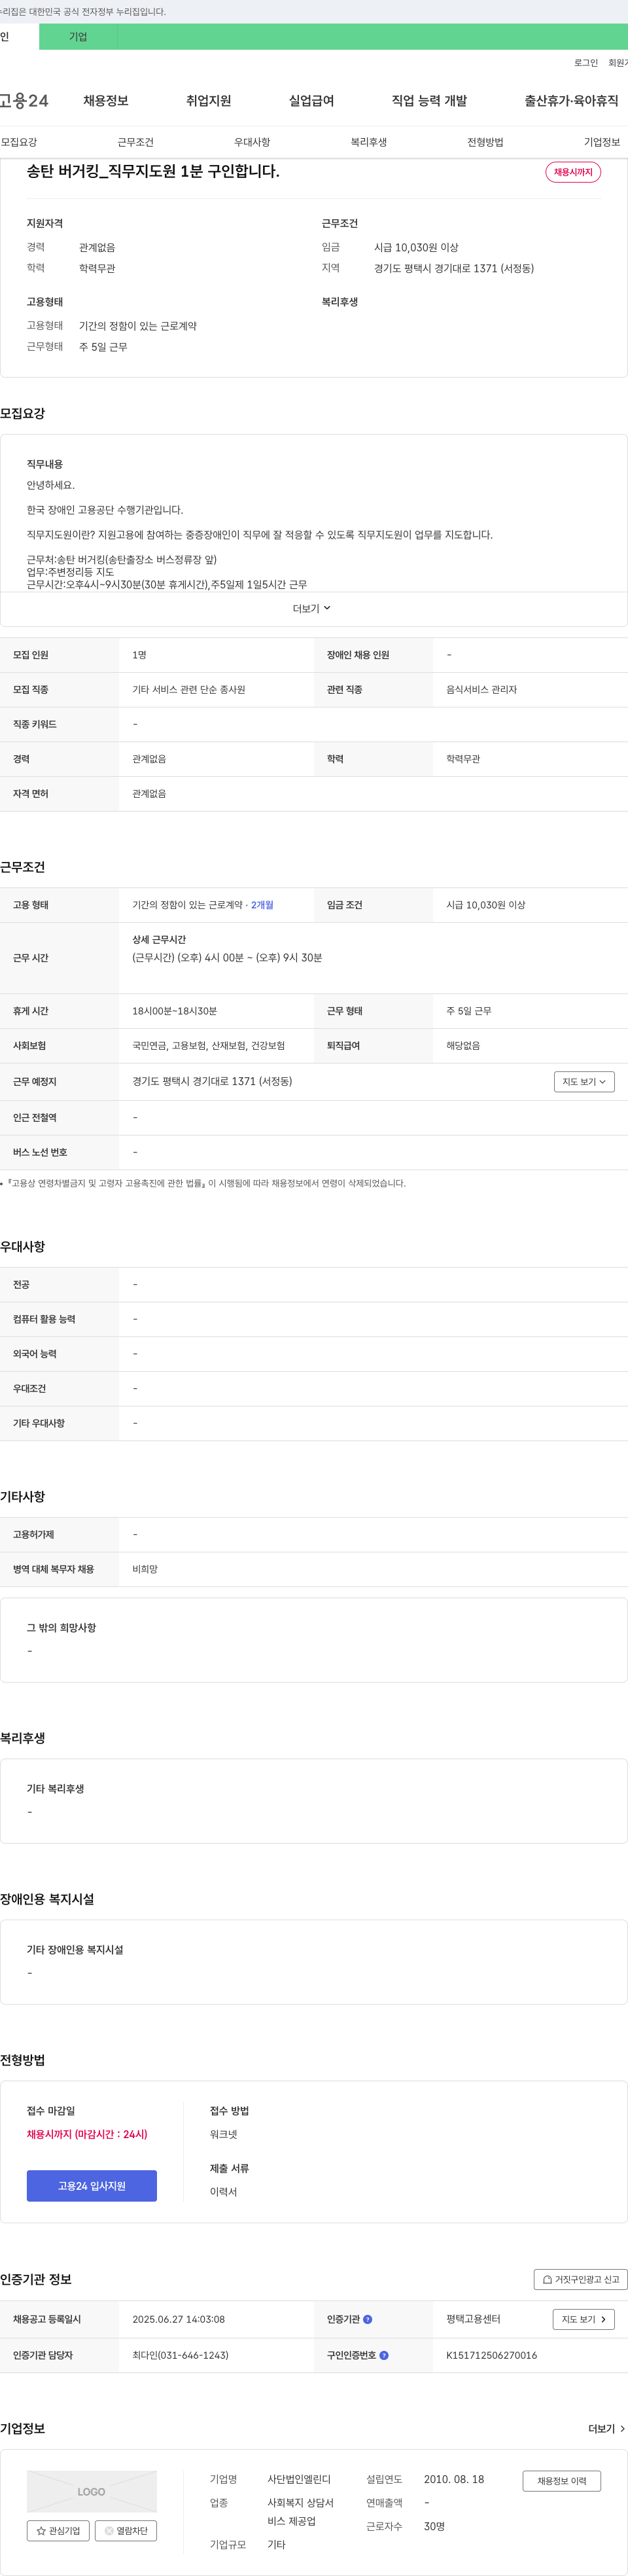Screen dimensions: 628x2576
Task: Open the 채용정보 main menu
Action: click(x=106, y=101)
